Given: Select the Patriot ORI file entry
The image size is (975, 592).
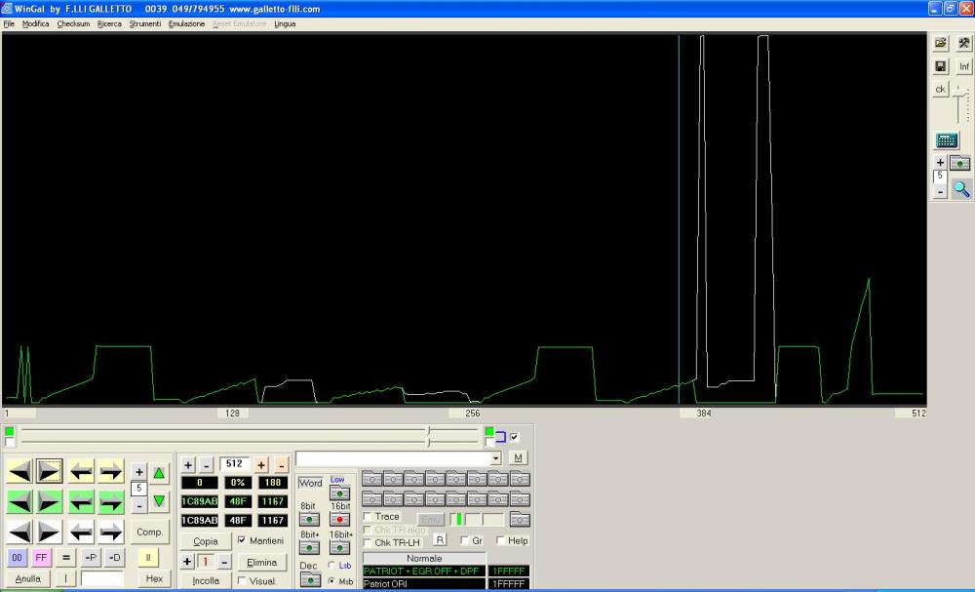Looking at the screenshot, I should (x=423, y=584).
